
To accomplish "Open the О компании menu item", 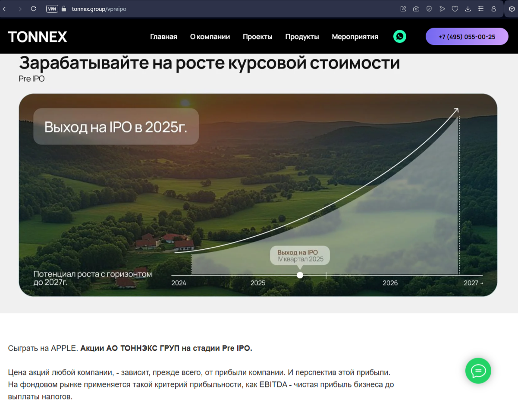I will point(210,37).
